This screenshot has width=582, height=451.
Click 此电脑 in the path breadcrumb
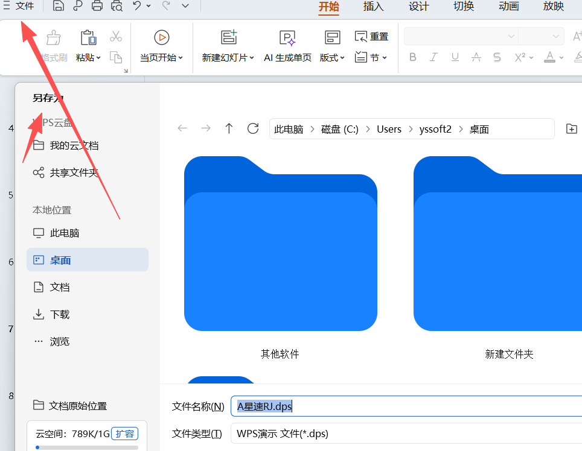point(289,129)
